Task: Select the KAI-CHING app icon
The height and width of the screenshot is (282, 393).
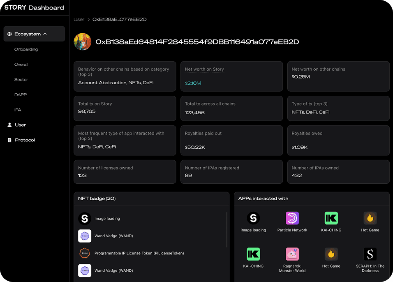Action: click(x=331, y=218)
